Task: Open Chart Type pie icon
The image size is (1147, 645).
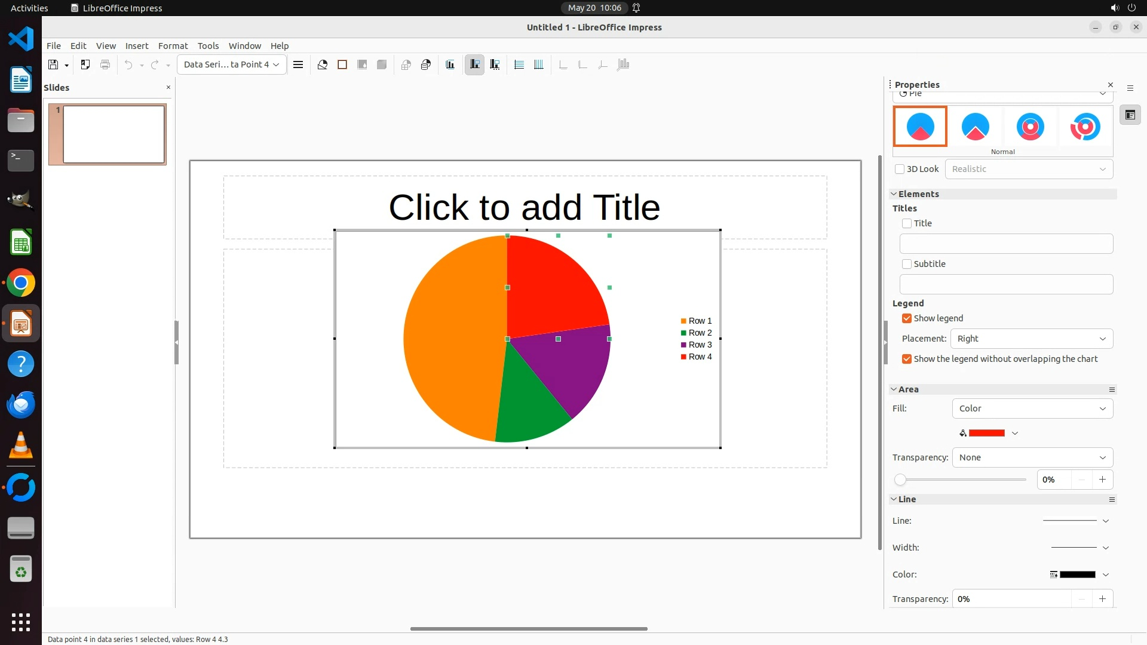Action: [x=323, y=64]
